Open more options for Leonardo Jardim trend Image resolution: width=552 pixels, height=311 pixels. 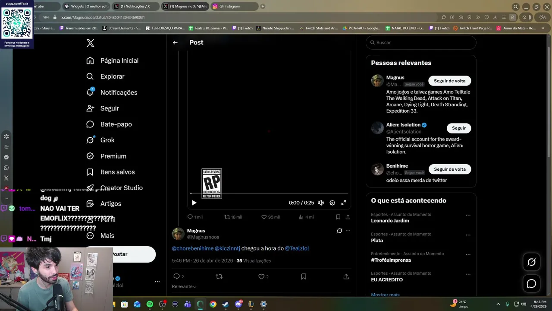[x=468, y=215]
